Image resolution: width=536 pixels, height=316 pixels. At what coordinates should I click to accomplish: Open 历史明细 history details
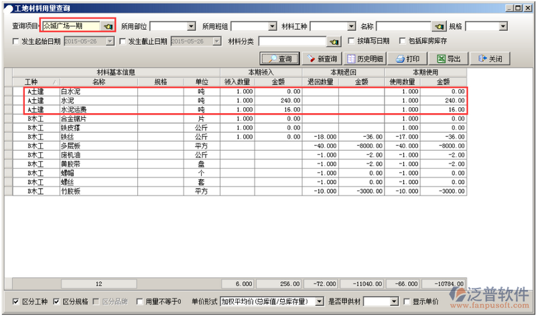[364, 59]
